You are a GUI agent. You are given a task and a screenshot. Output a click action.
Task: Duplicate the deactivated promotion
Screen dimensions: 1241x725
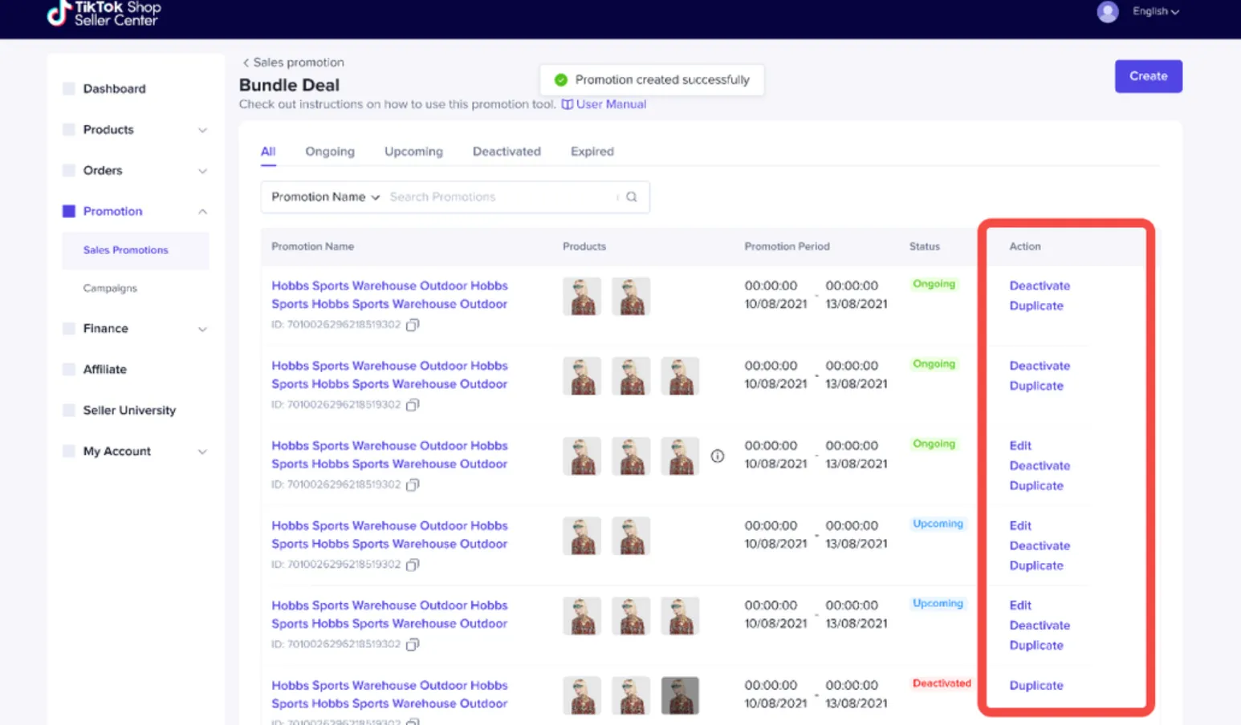1036,686
